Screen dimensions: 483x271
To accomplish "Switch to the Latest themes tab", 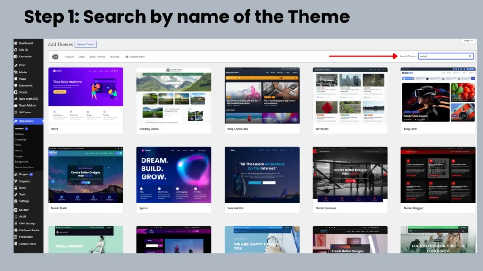I will tap(81, 57).
